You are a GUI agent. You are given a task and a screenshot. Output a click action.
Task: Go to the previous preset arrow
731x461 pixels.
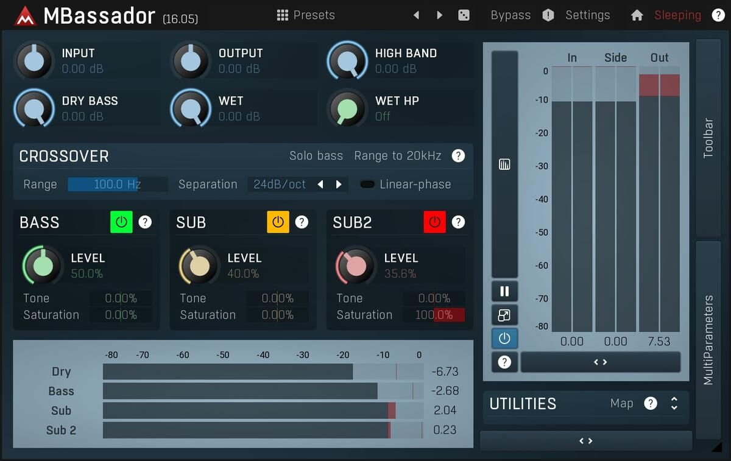[x=417, y=15]
